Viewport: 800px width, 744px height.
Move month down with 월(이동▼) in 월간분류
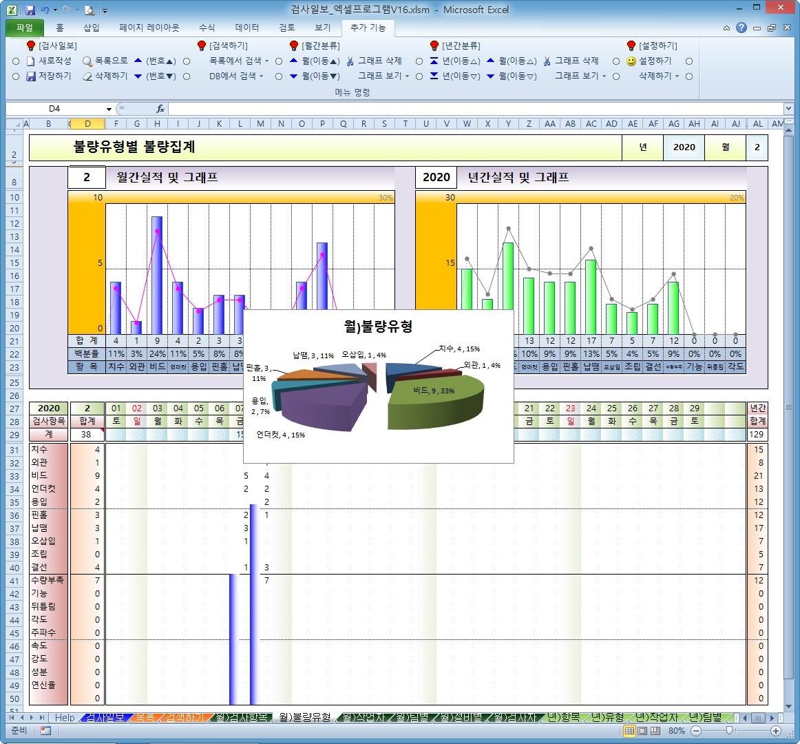pyautogui.click(x=314, y=76)
